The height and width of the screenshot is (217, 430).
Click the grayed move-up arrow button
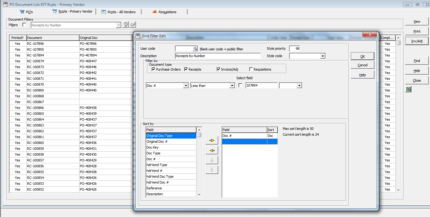coord(212,160)
